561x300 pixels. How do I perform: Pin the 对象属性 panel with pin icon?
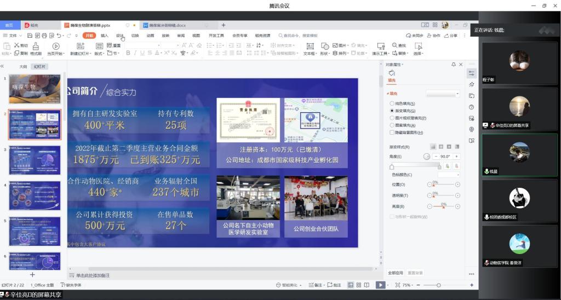click(x=453, y=65)
